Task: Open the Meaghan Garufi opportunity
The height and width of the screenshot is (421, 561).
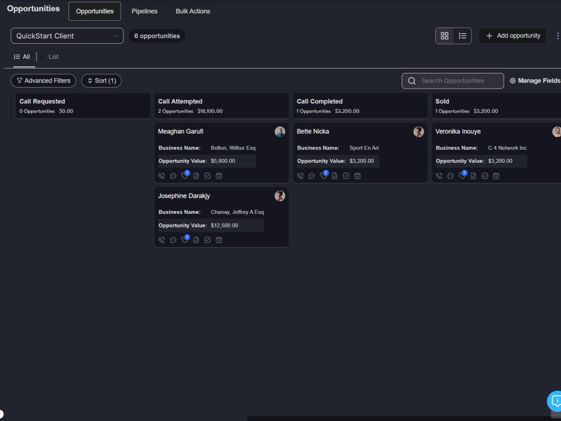Action: pos(181,131)
